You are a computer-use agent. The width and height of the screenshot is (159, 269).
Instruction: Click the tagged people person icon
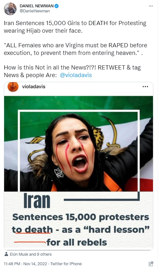click(x=6, y=254)
